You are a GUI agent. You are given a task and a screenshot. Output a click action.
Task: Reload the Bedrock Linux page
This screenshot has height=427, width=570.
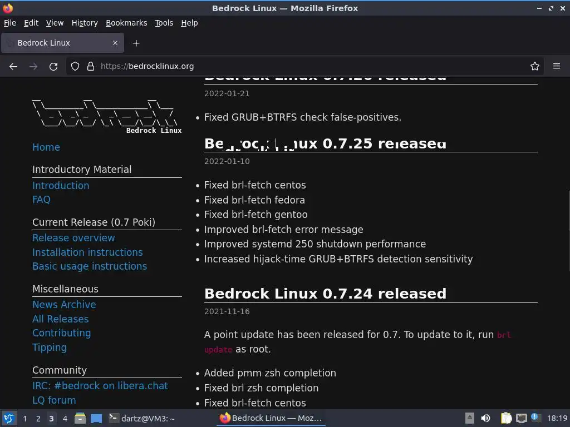[x=53, y=67]
